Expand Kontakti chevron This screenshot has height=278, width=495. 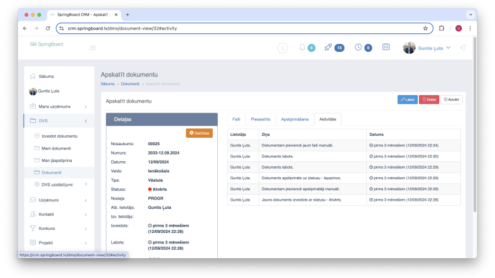click(86, 214)
